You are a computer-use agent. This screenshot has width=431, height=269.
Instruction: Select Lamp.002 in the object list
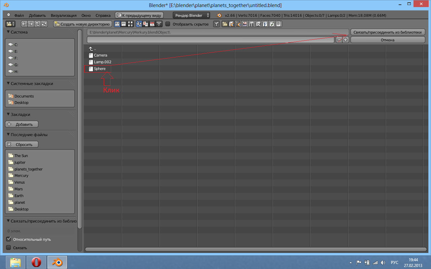(x=102, y=62)
